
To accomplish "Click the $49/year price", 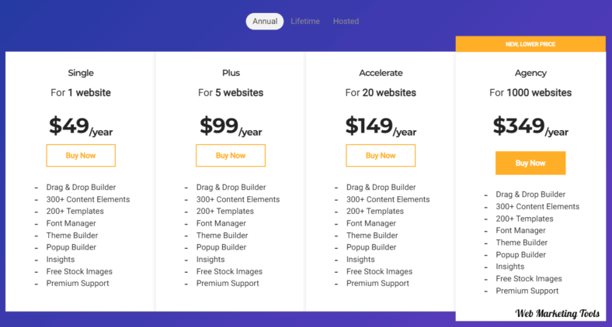I will (x=81, y=126).
